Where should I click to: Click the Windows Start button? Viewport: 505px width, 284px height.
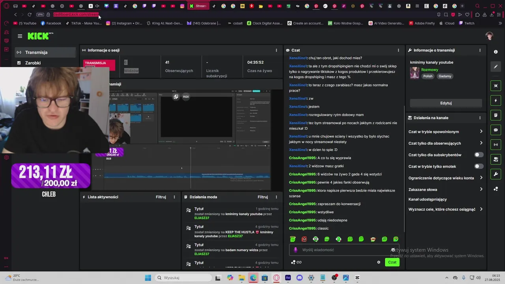pos(148,278)
